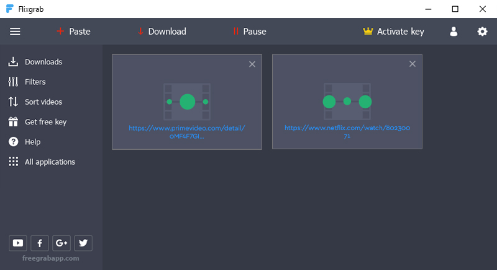This screenshot has width=497, height=270.
Task: Minimize the Flixgrab window
Action: tap(428, 9)
